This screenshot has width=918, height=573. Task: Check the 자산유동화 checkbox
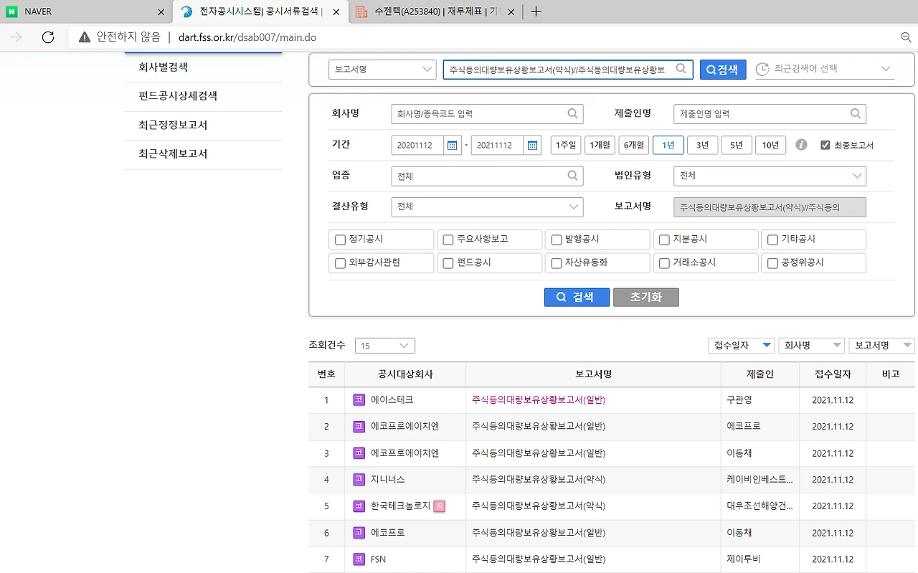click(x=557, y=263)
